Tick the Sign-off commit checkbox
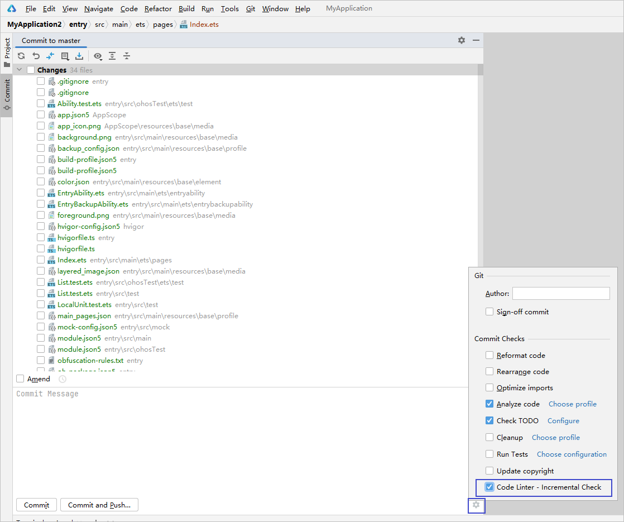 [489, 312]
